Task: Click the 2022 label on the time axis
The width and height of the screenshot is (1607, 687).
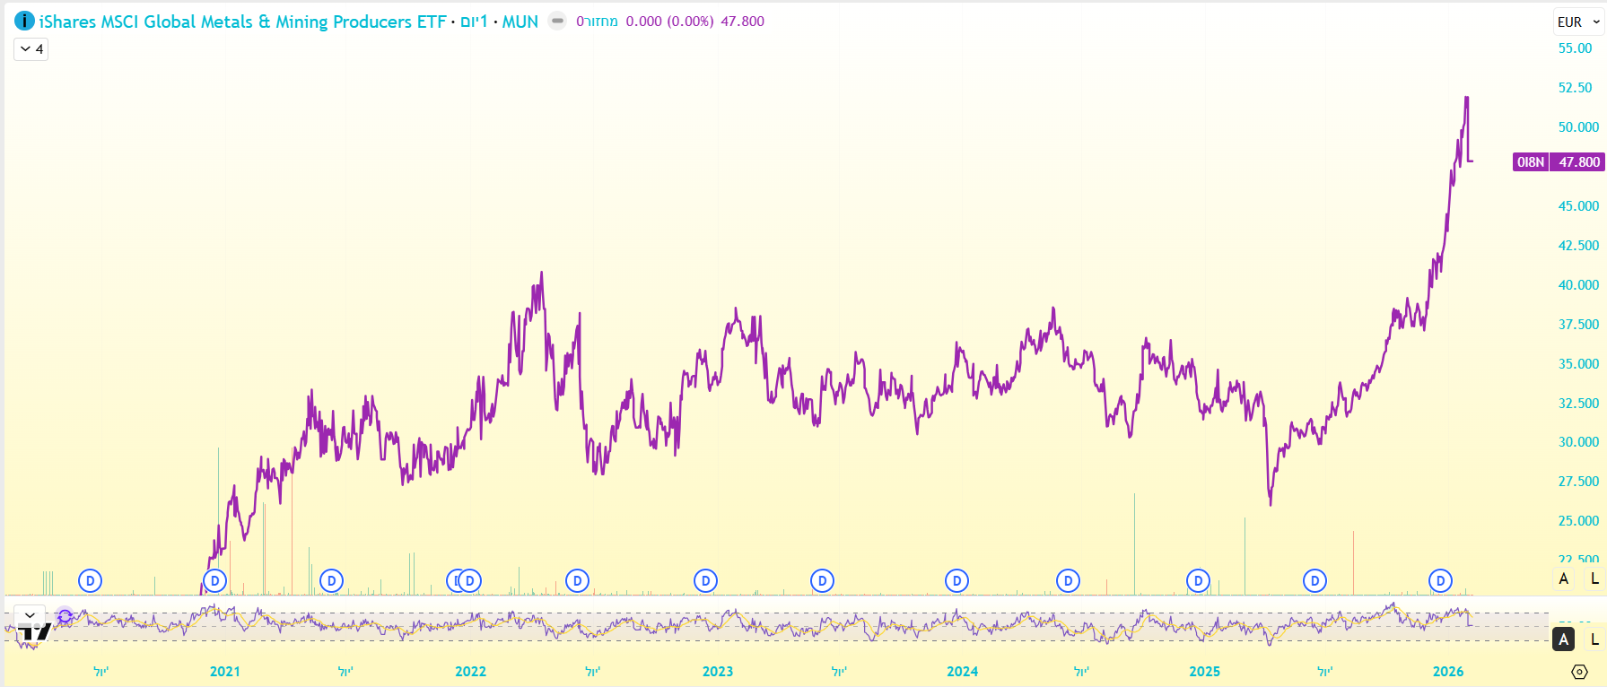Action: click(x=470, y=672)
